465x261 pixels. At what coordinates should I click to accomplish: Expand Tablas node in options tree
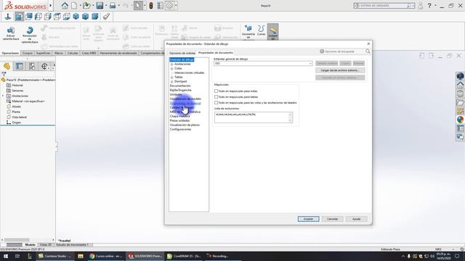click(x=172, y=78)
